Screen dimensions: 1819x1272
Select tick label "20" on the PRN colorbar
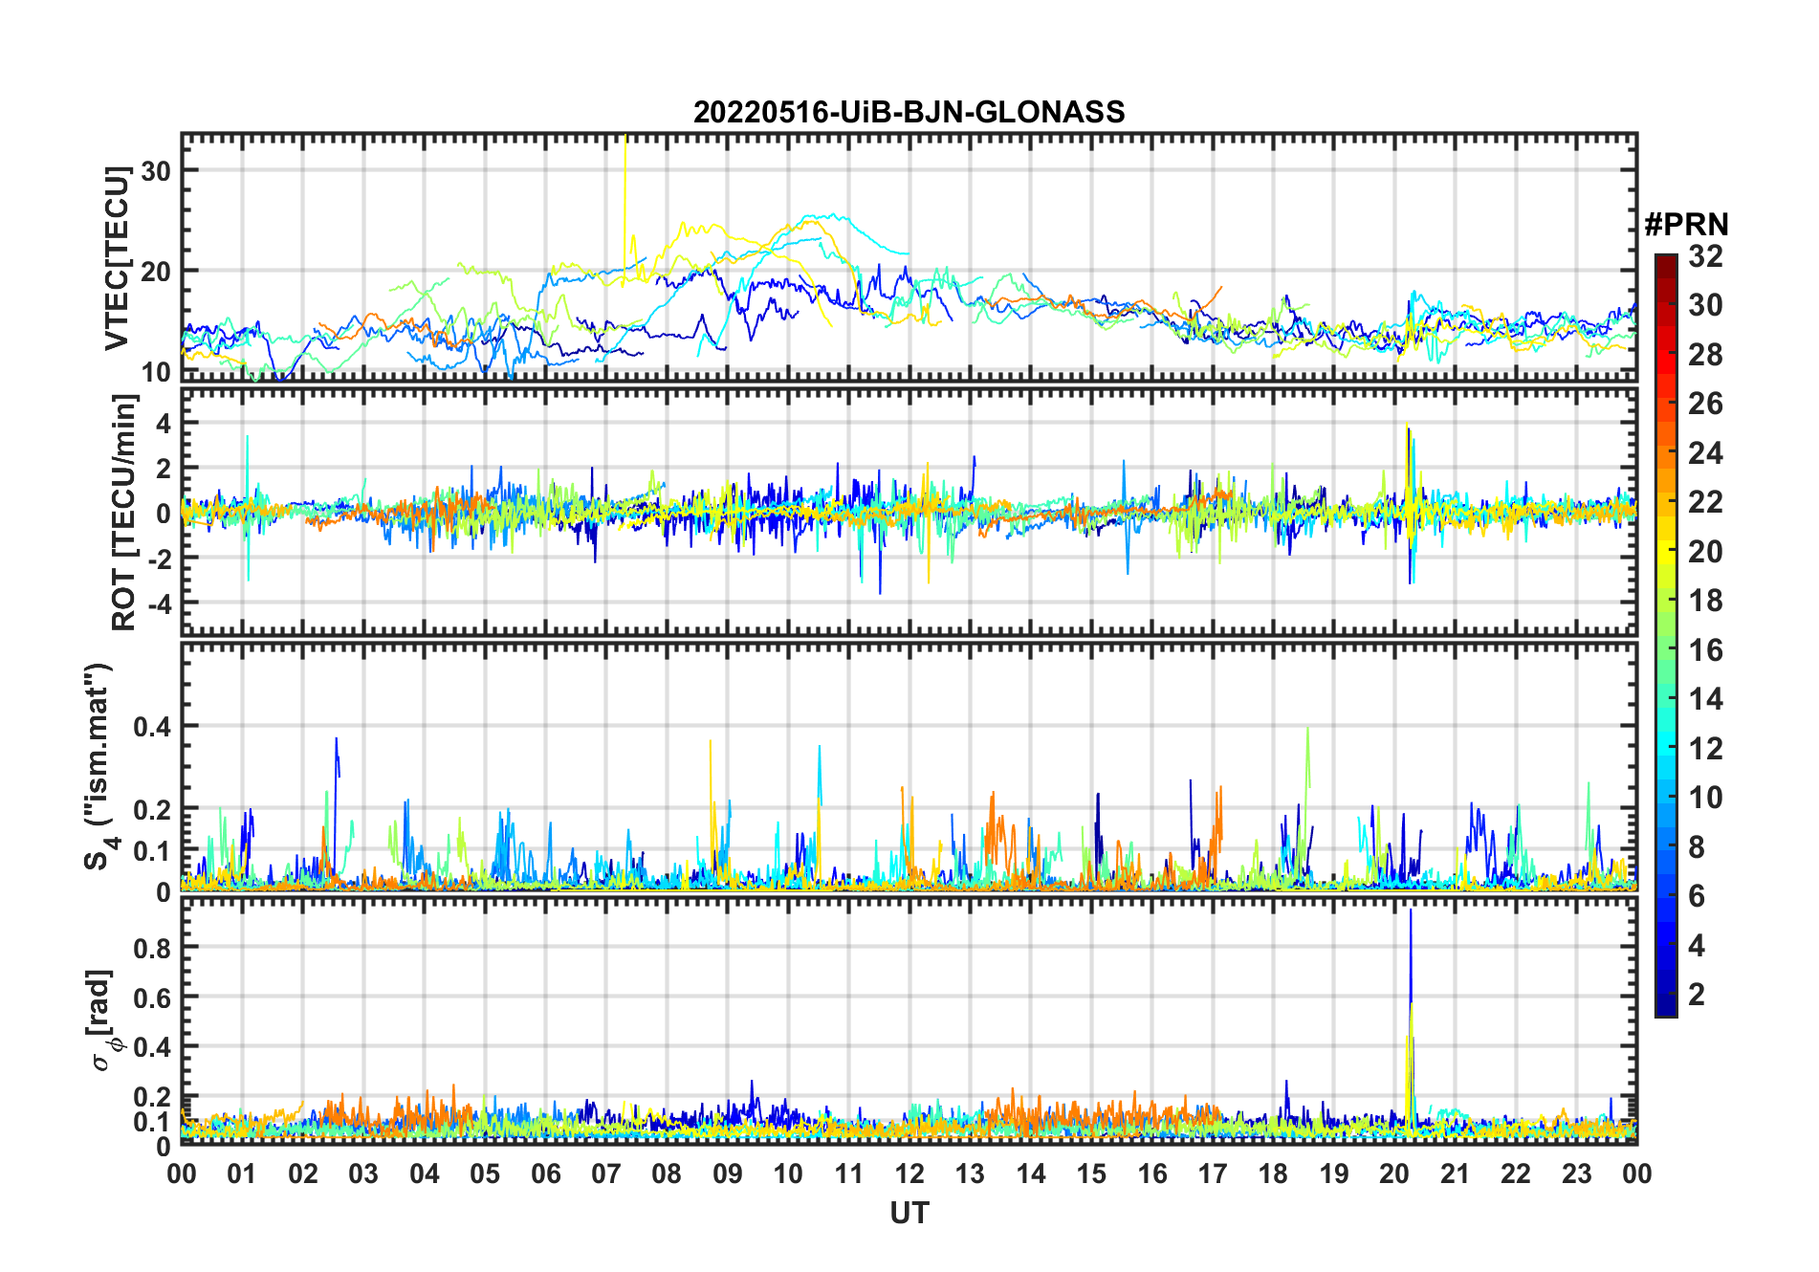pyautogui.click(x=1705, y=552)
